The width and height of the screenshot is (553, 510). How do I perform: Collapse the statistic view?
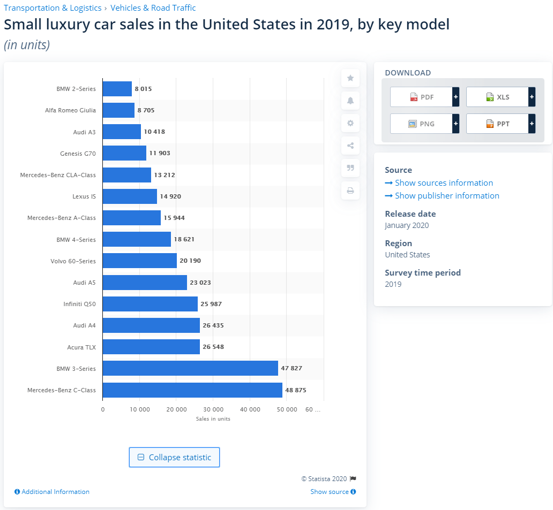(x=174, y=458)
